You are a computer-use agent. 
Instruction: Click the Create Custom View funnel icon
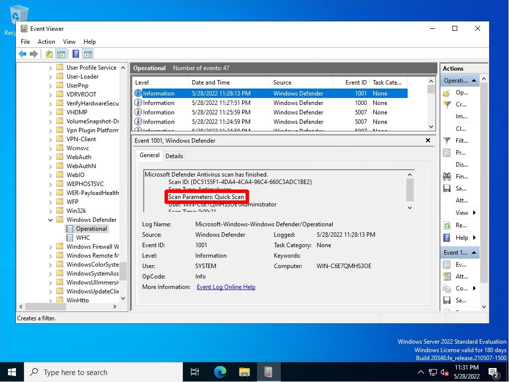[447, 104]
